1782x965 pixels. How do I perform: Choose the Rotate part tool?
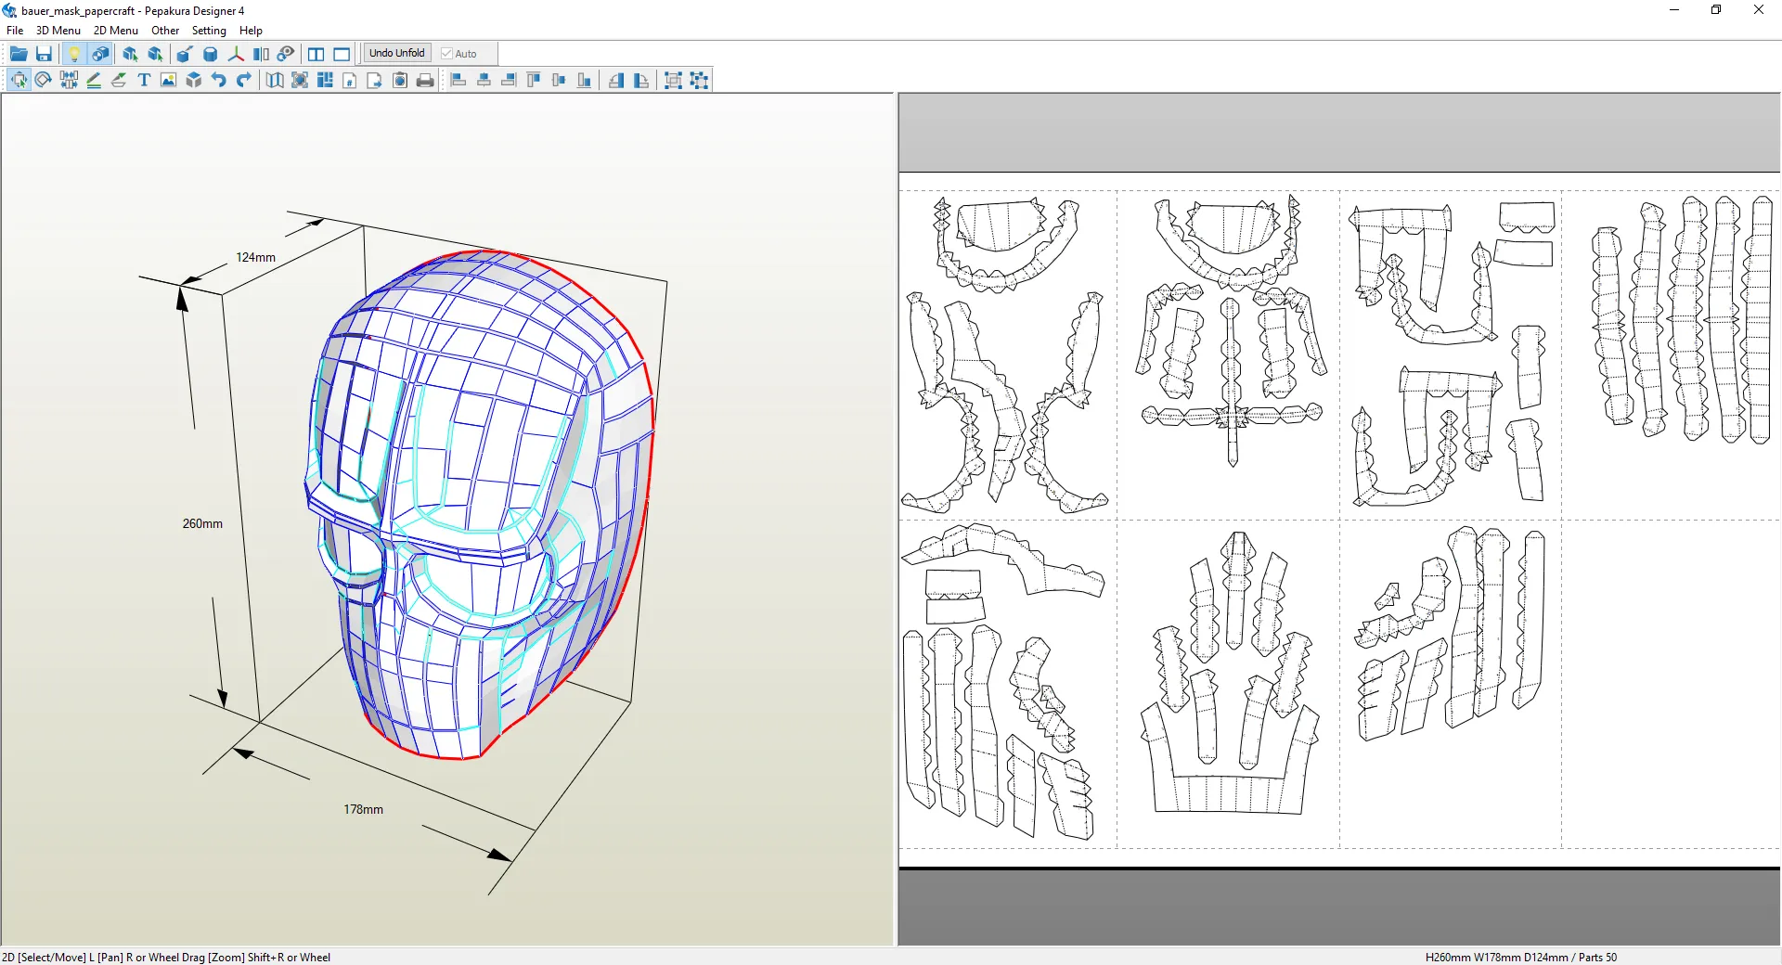(44, 81)
